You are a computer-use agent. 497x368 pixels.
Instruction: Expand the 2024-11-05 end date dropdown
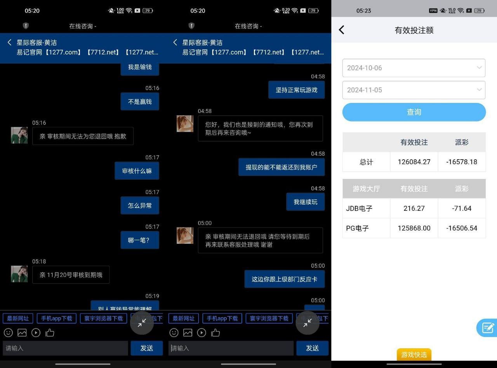(x=414, y=90)
